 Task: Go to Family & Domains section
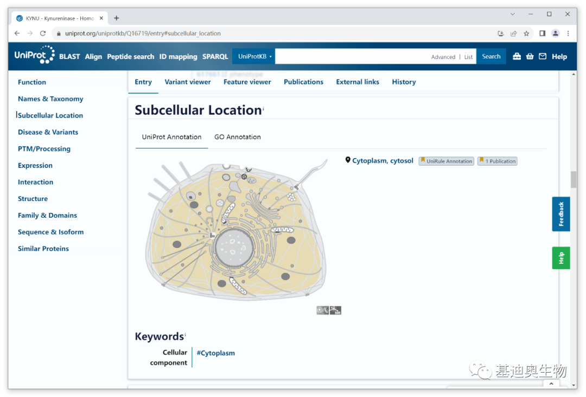point(47,216)
